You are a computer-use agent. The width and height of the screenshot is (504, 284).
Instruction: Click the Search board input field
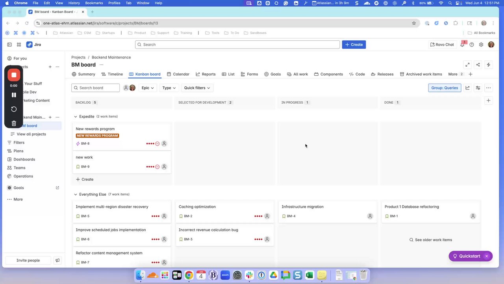click(95, 88)
